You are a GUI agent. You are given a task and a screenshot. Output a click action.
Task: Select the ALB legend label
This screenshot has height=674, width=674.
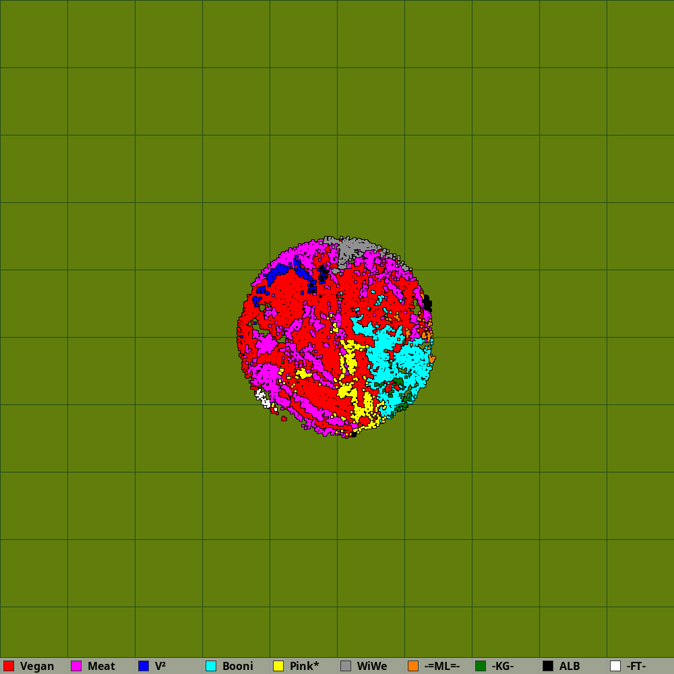click(x=570, y=667)
